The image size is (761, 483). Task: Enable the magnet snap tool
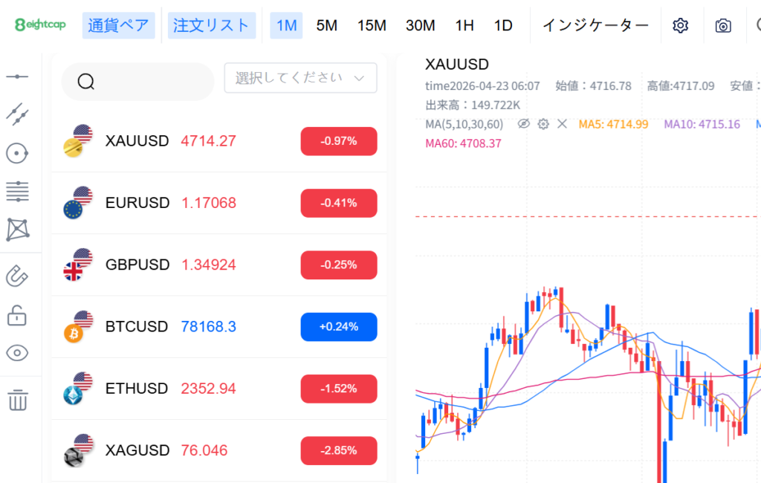click(x=17, y=276)
